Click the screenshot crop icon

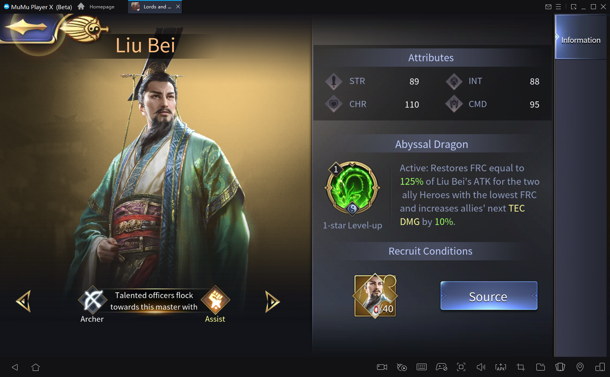pyautogui.click(x=521, y=367)
